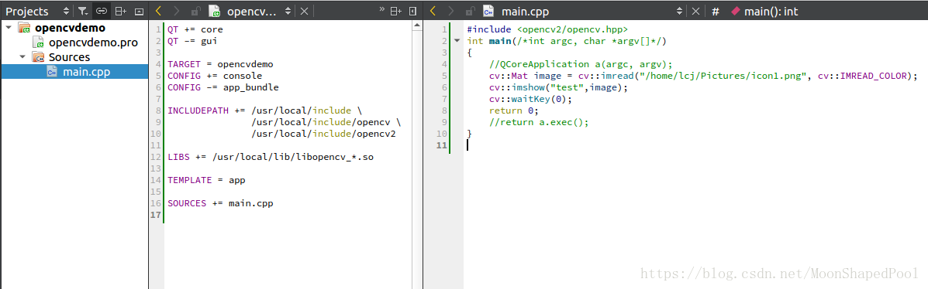The image size is (928, 289).
Task: Click the # preprocessor directives button
Action: (x=715, y=12)
